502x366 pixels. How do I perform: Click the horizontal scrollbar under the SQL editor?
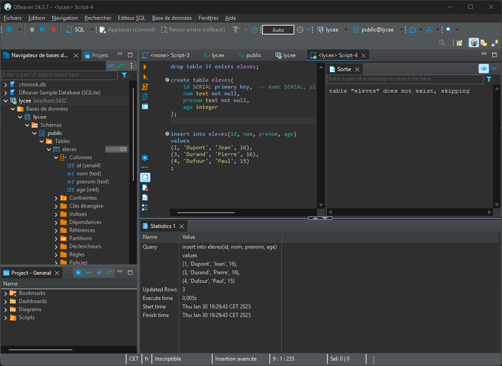pos(206,212)
